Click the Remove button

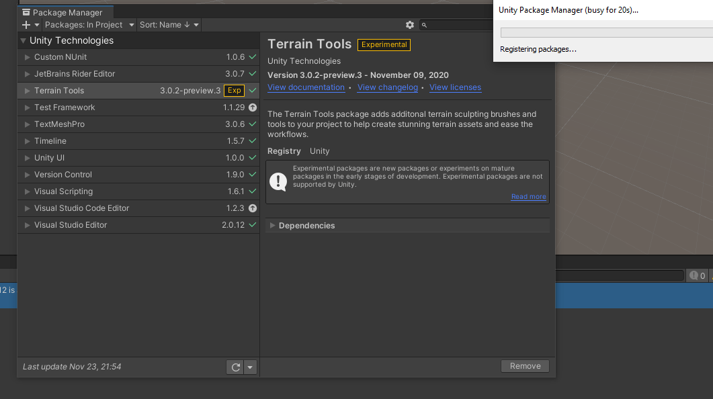coord(526,366)
